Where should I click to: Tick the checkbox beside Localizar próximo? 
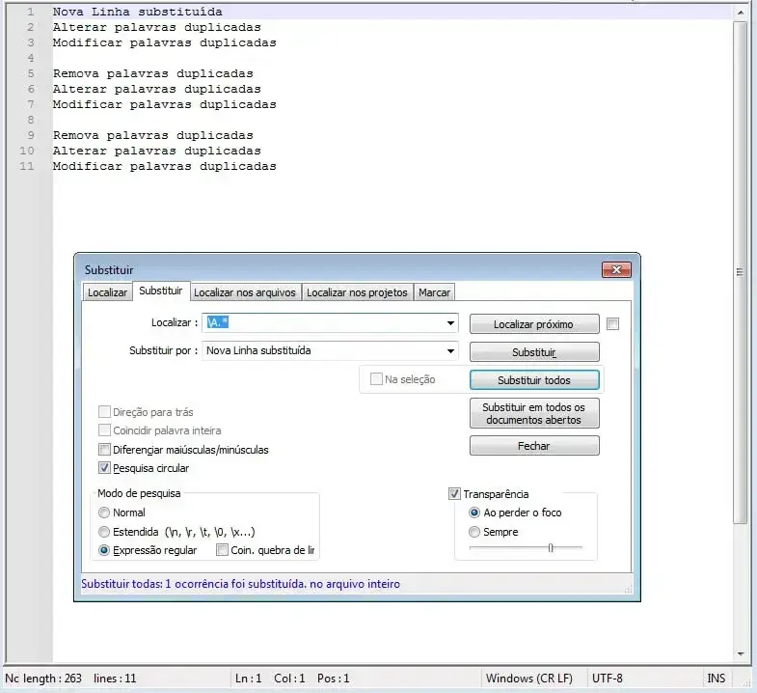tap(613, 324)
